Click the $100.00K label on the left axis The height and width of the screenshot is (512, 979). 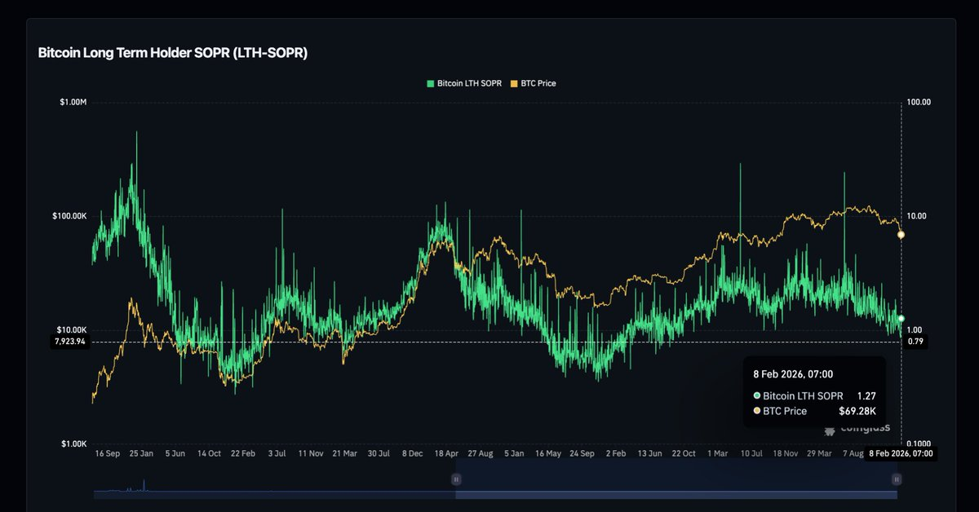(69, 216)
